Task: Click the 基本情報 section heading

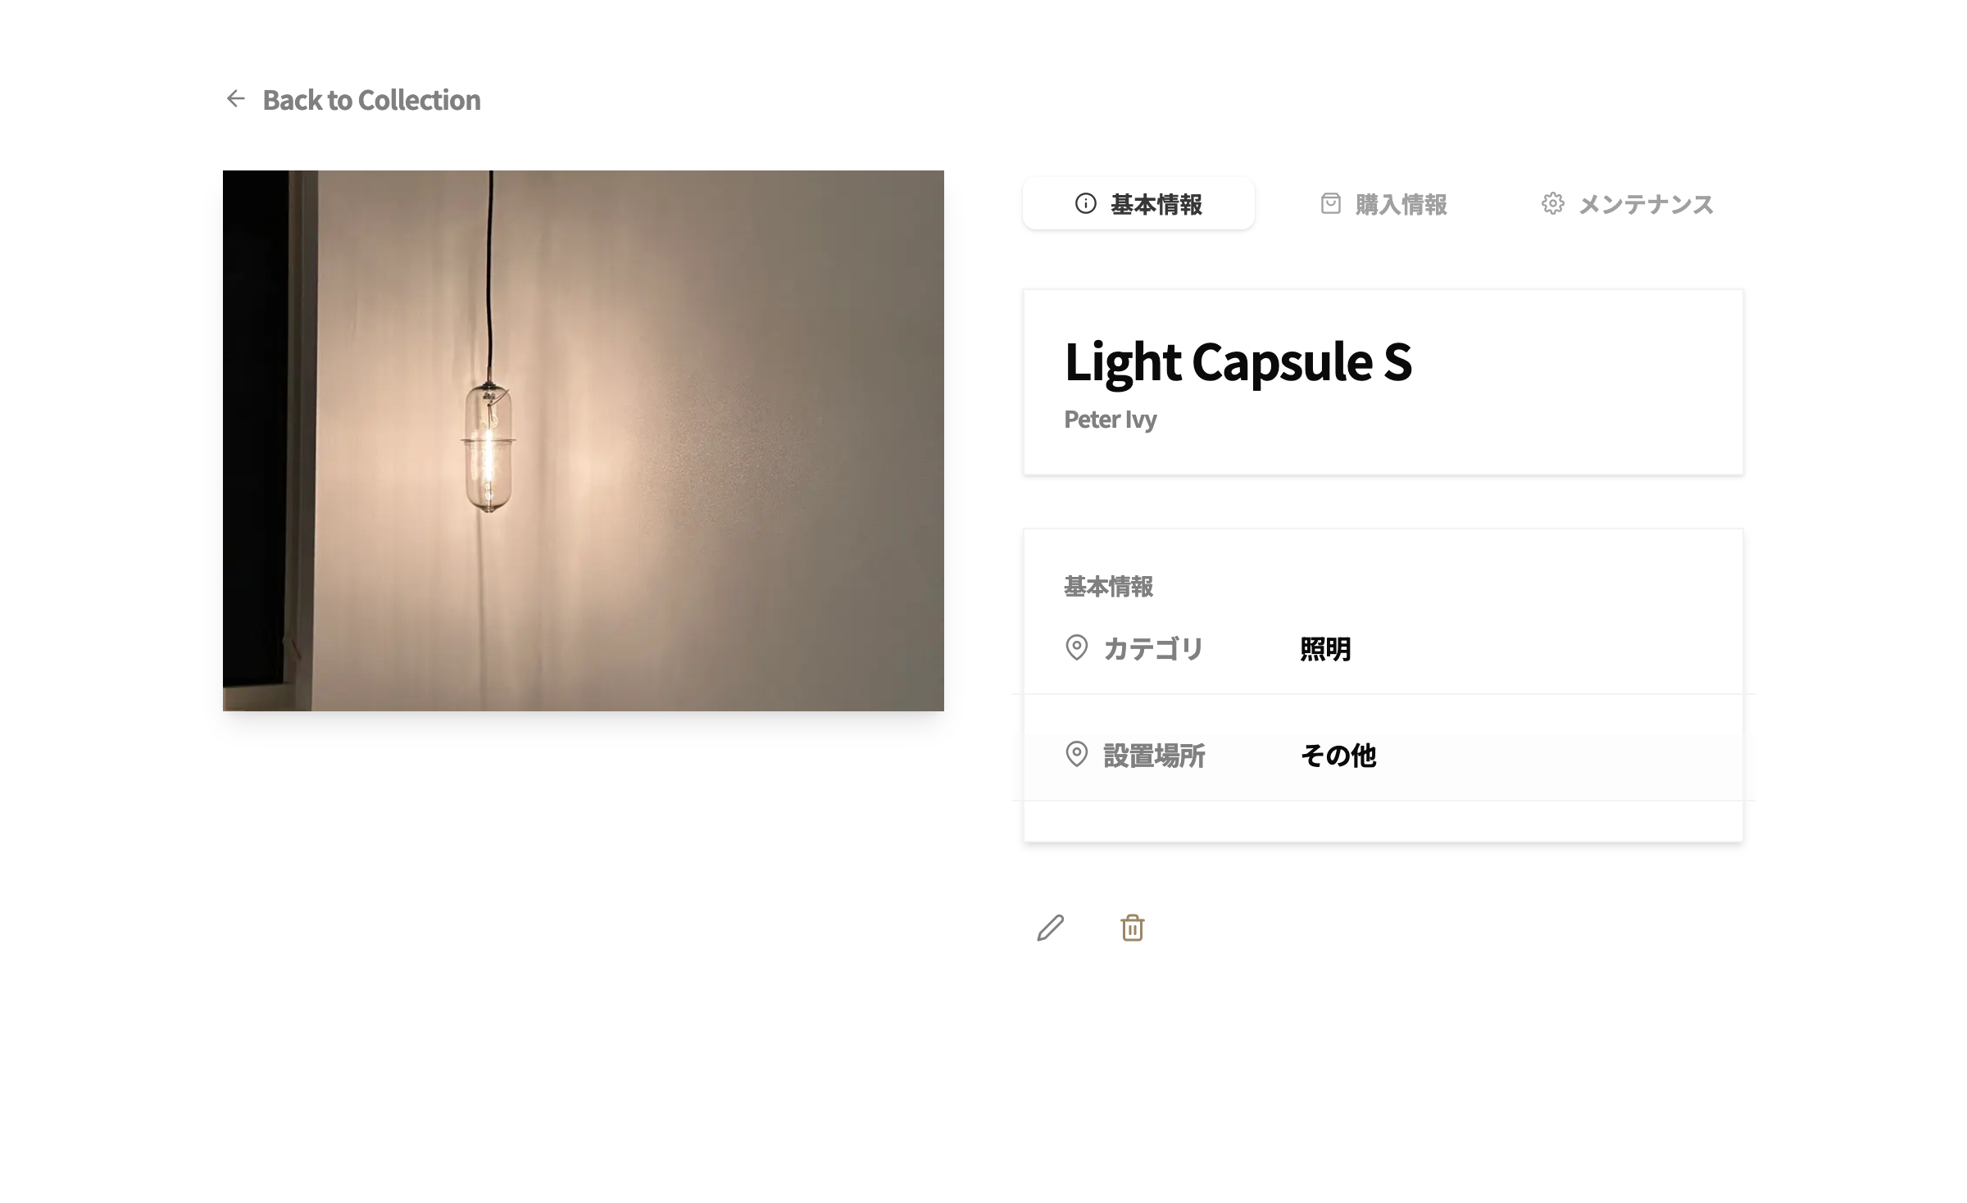Action: point(1108,587)
